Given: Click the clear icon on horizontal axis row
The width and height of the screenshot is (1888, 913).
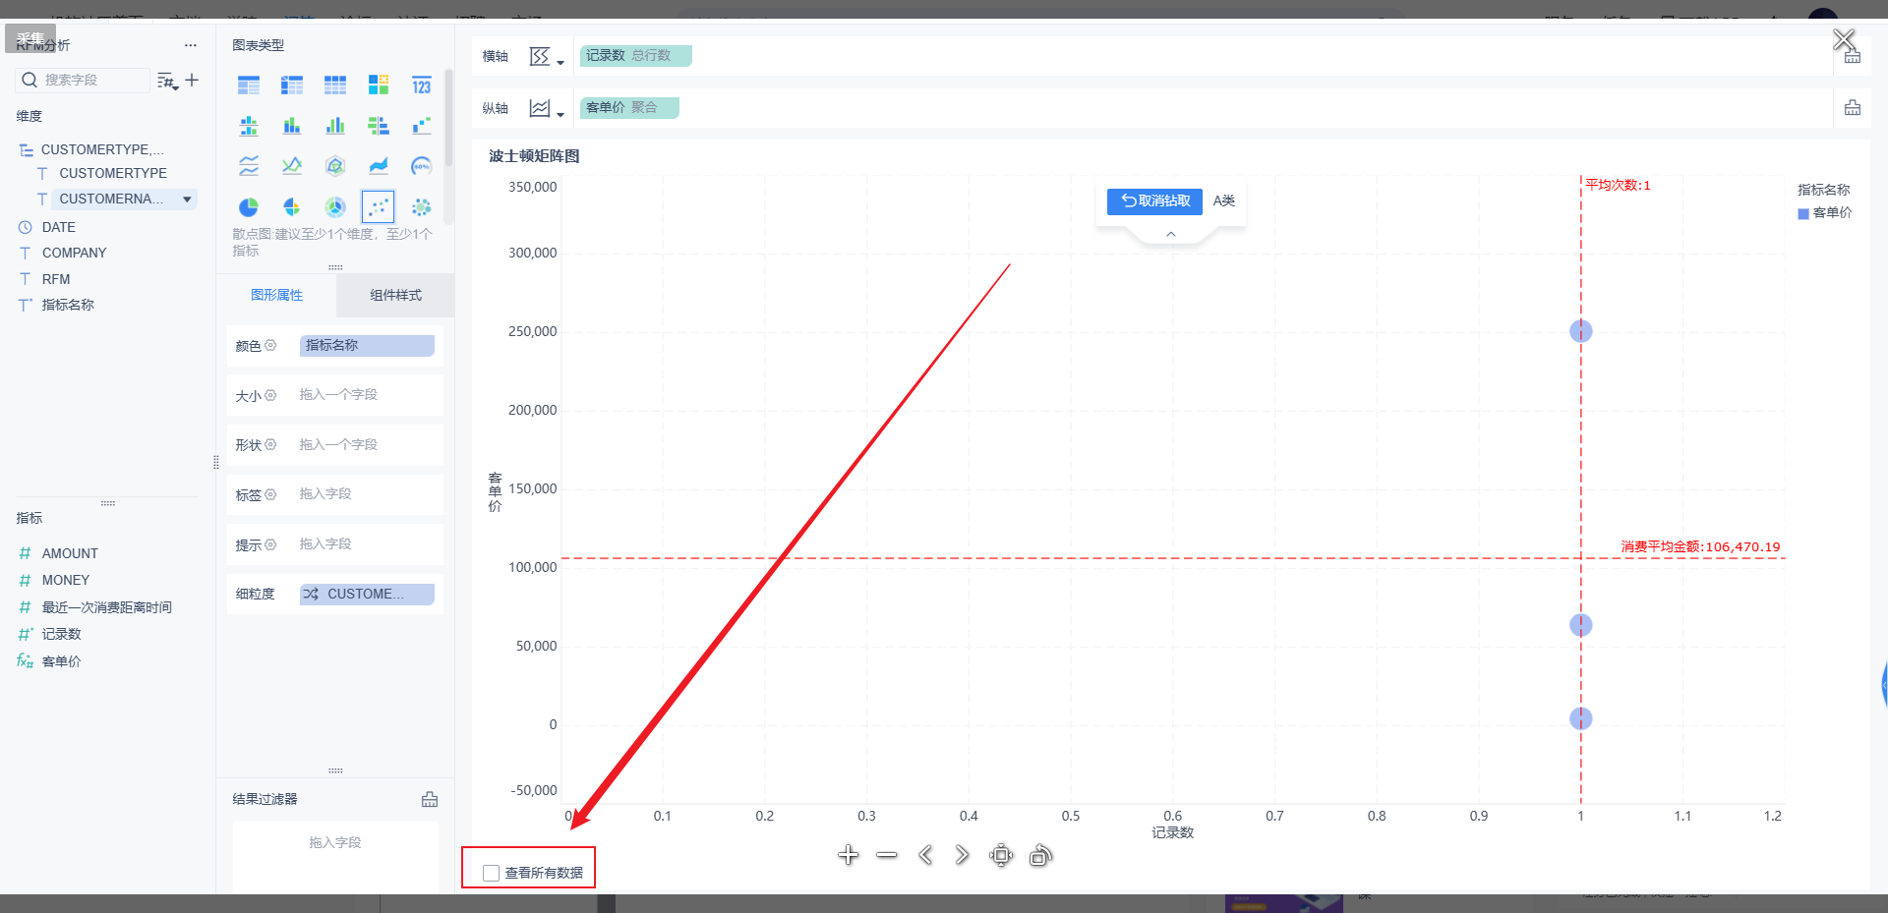Looking at the screenshot, I should point(1853,56).
